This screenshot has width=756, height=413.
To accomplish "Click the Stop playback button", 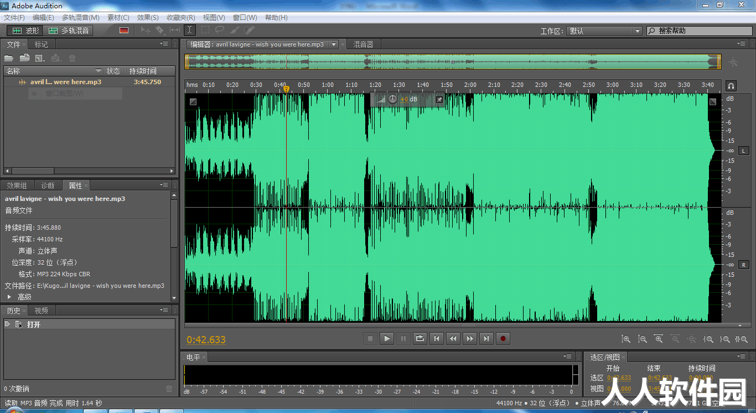I will [x=370, y=338].
